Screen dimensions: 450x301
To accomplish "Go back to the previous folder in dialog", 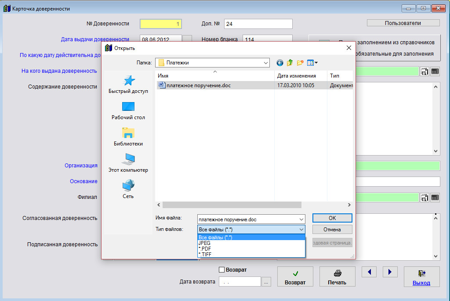I will [x=280, y=63].
